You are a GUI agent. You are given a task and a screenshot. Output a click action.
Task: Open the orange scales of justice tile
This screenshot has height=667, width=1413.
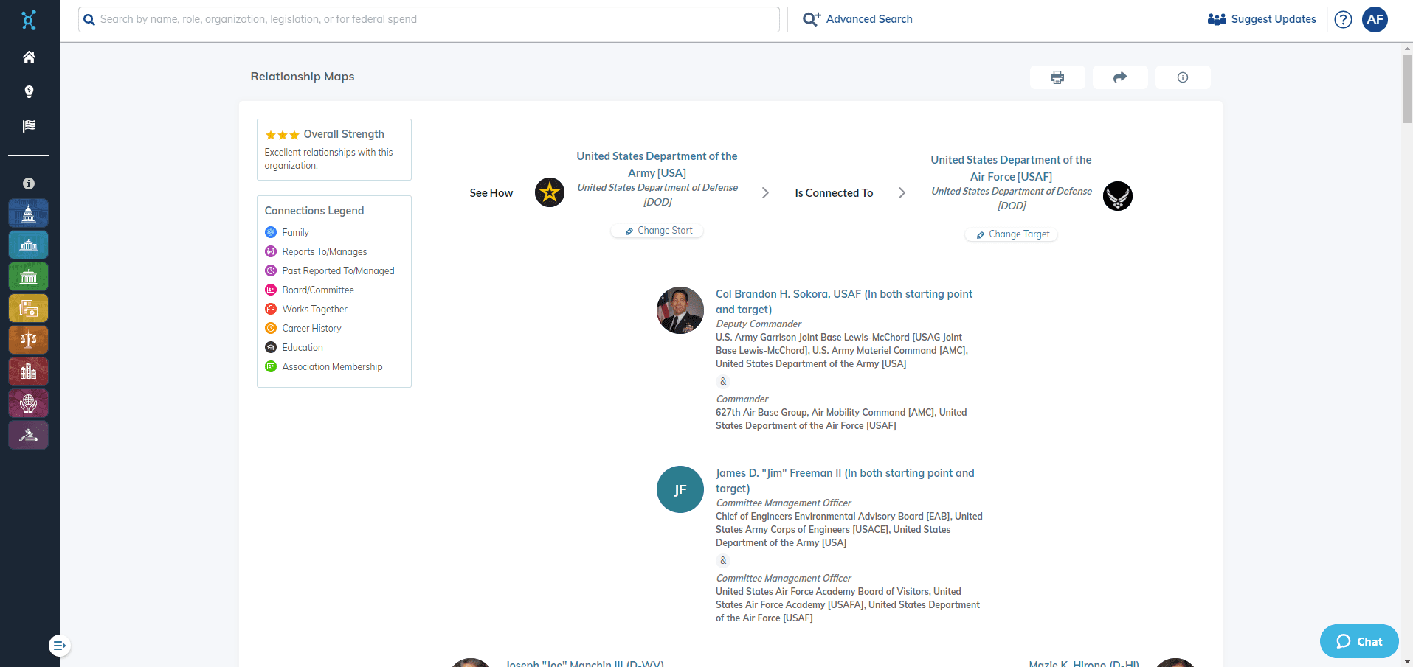pyautogui.click(x=29, y=340)
